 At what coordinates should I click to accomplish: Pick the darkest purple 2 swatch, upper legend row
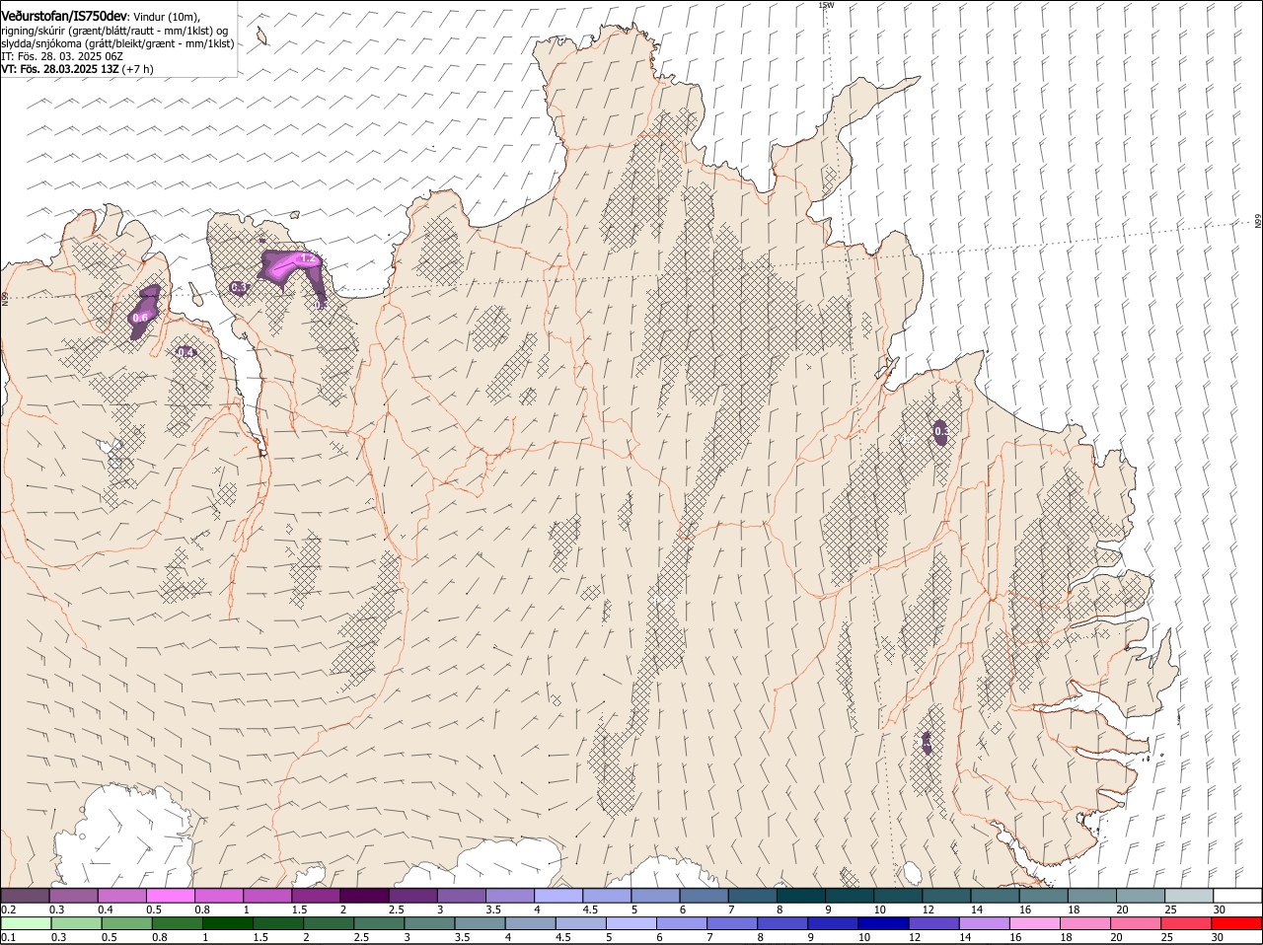click(x=364, y=896)
